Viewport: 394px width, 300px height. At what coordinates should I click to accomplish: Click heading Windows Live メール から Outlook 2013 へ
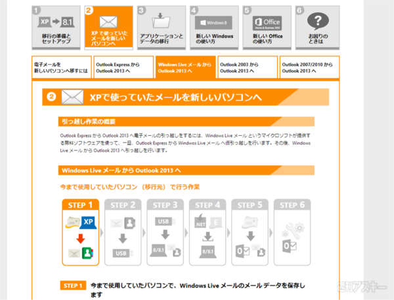[x=121, y=171]
